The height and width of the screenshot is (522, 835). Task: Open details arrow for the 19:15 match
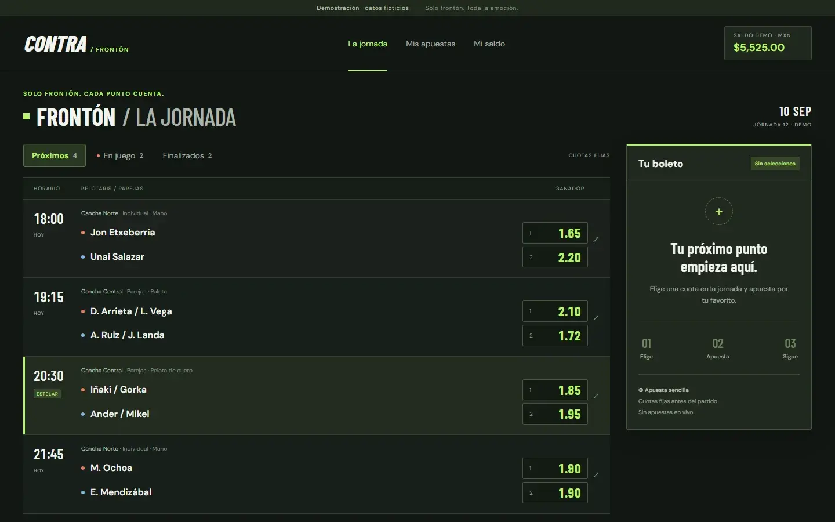[x=596, y=318]
